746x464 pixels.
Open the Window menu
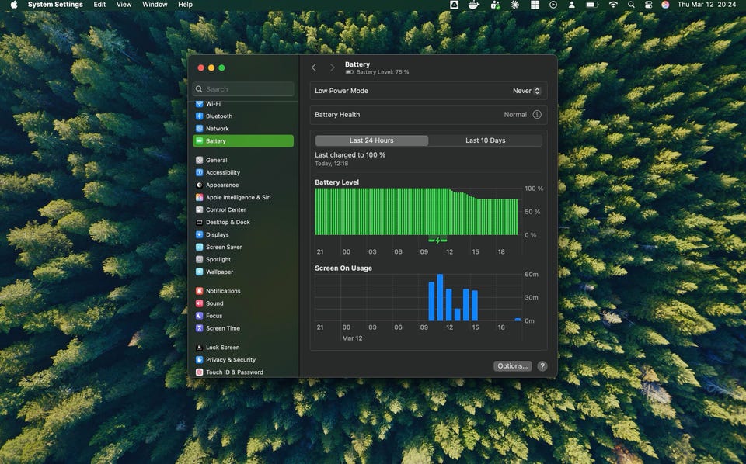click(155, 5)
